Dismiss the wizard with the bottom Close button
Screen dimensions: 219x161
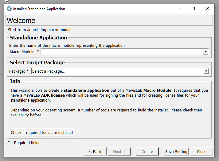click(201, 151)
